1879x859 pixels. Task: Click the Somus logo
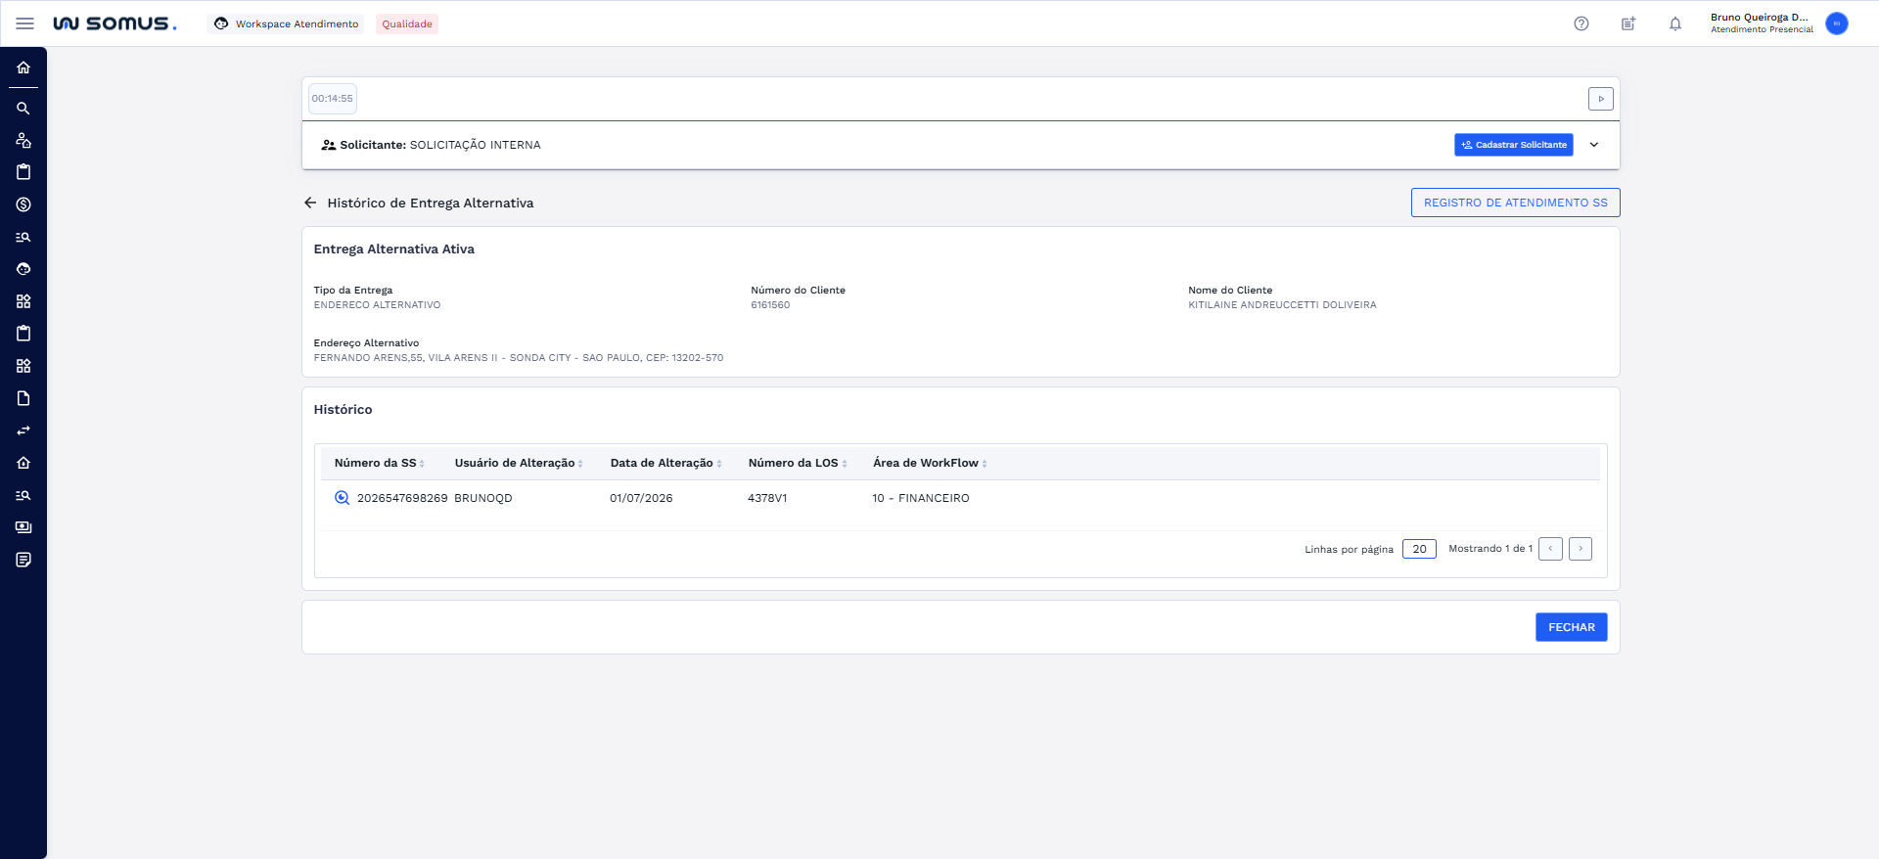click(x=115, y=23)
